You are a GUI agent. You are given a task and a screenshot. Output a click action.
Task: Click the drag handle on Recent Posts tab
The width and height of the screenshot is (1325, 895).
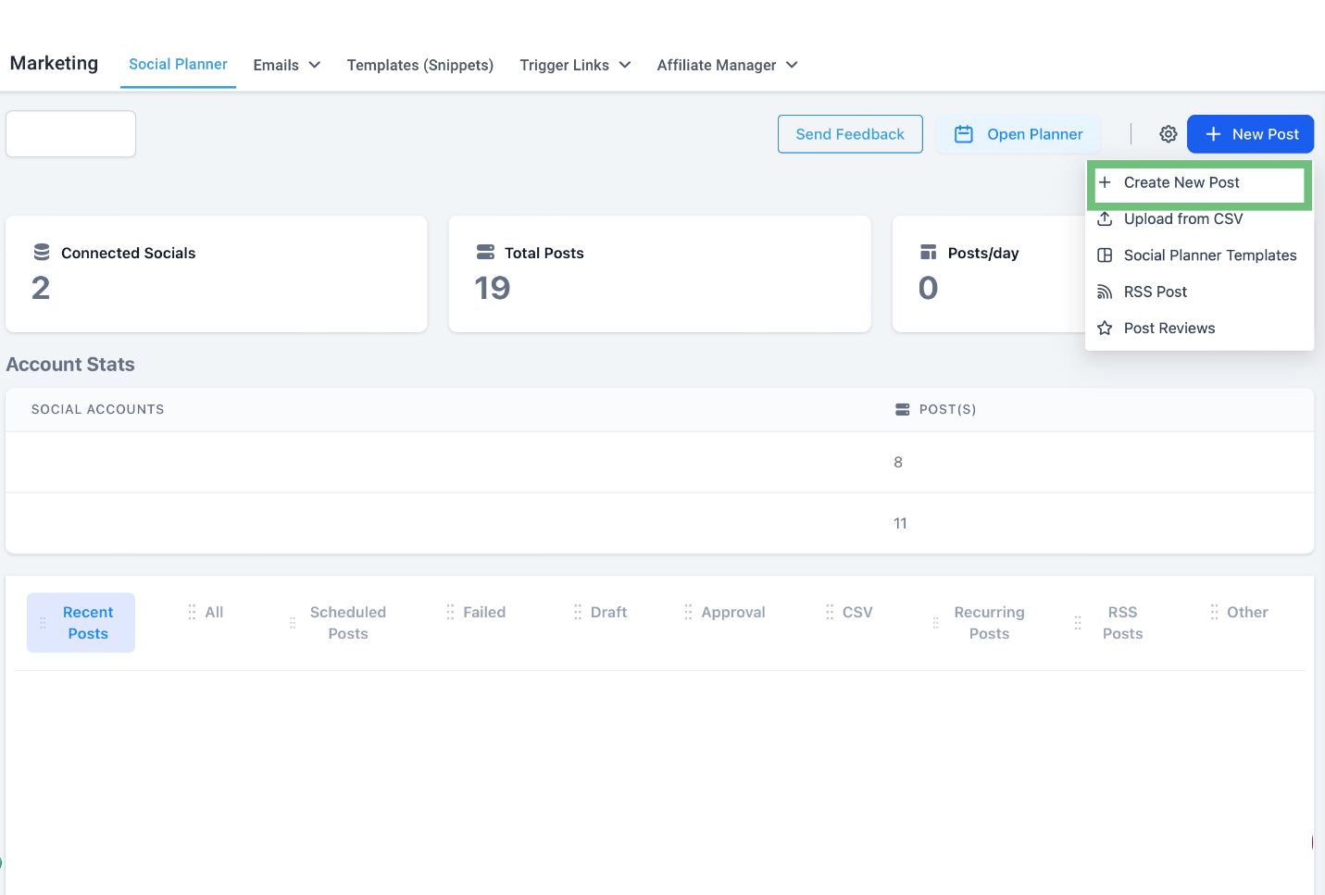tap(43, 623)
